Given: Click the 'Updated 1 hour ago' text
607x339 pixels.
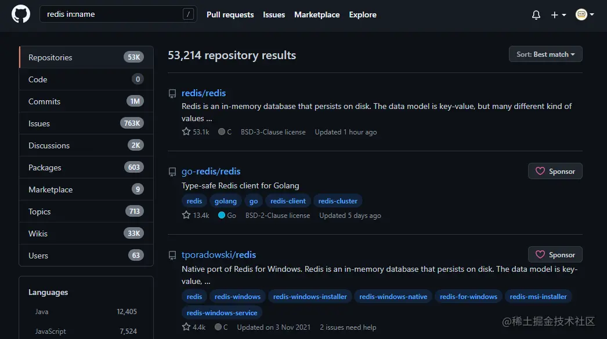Looking at the screenshot, I should [x=346, y=132].
